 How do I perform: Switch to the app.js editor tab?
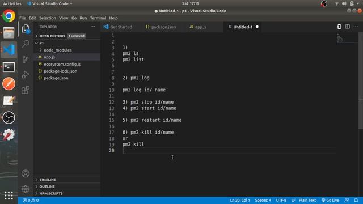pos(200,27)
